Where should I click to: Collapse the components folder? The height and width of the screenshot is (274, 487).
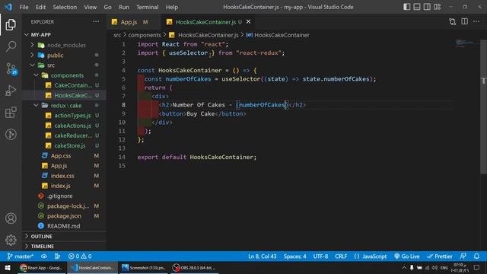[x=36, y=75]
